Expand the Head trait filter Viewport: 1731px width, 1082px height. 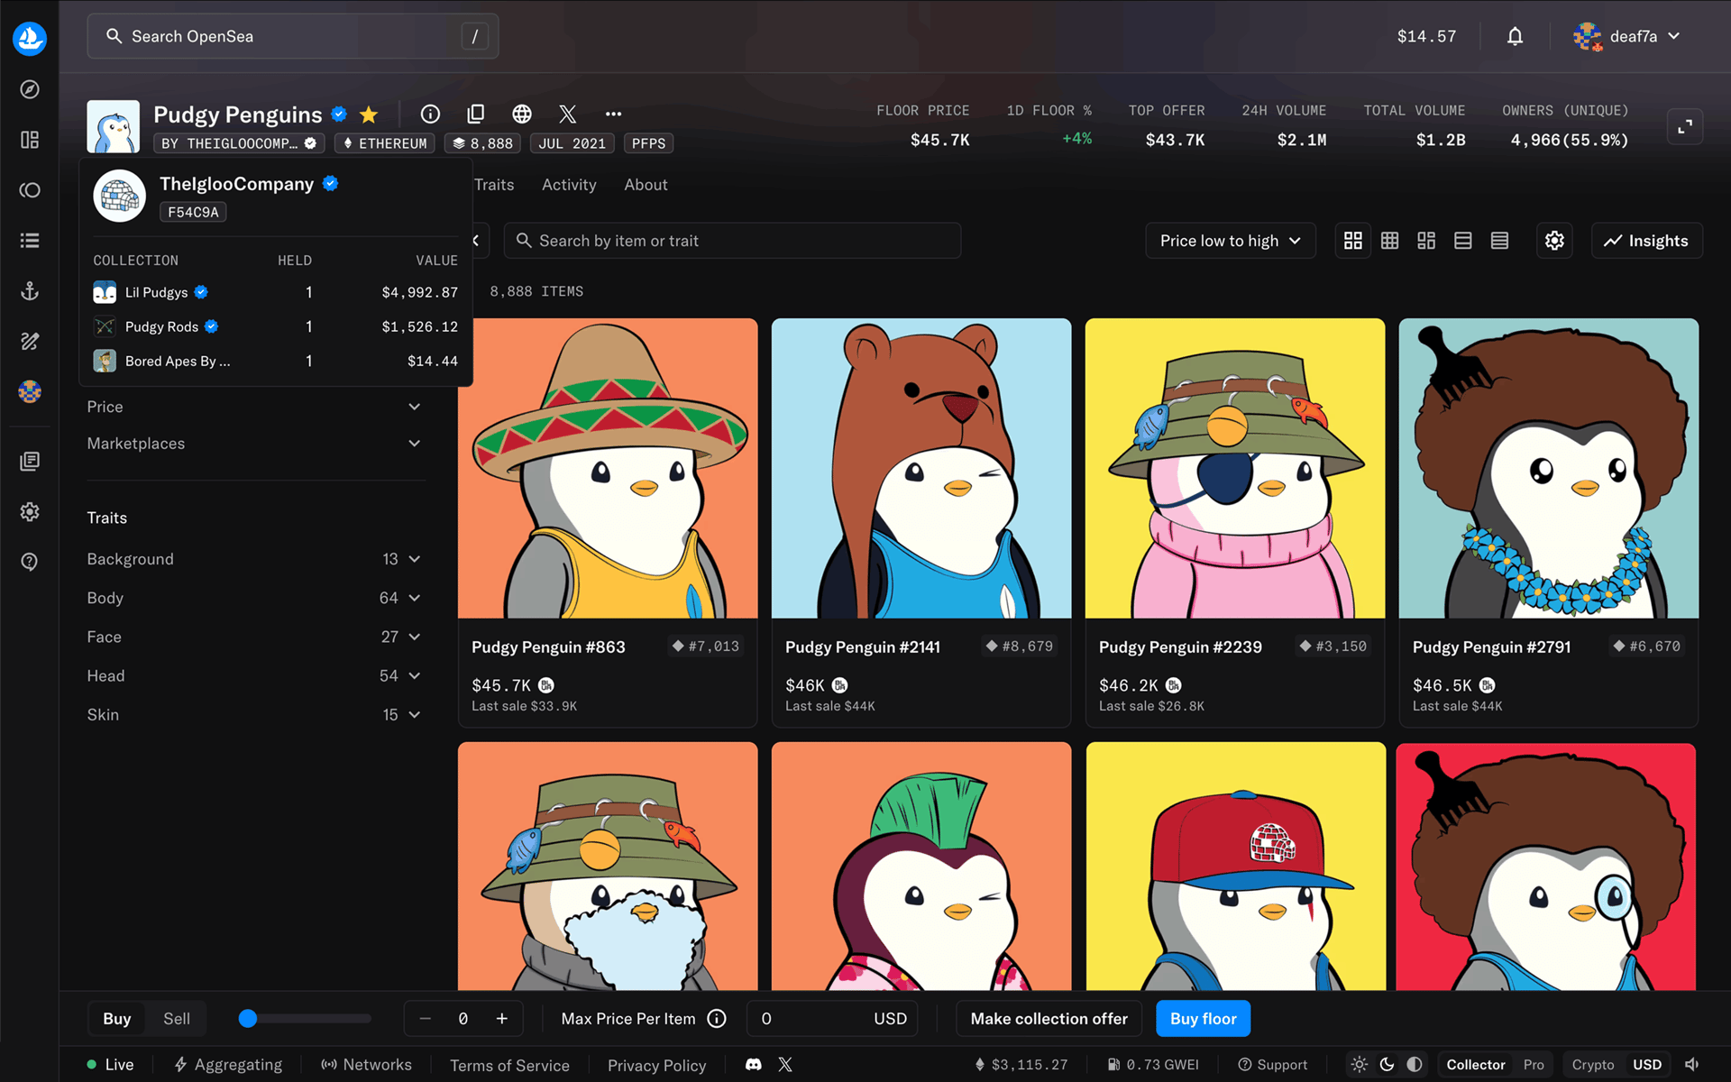[x=254, y=675]
